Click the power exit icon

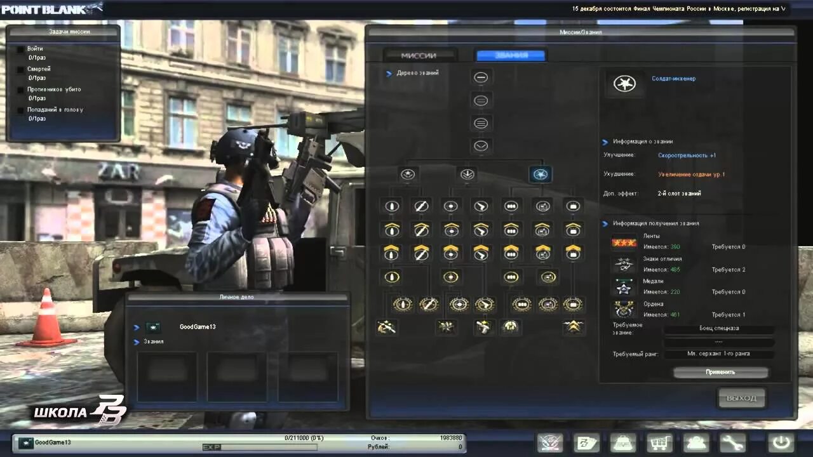point(781,442)
